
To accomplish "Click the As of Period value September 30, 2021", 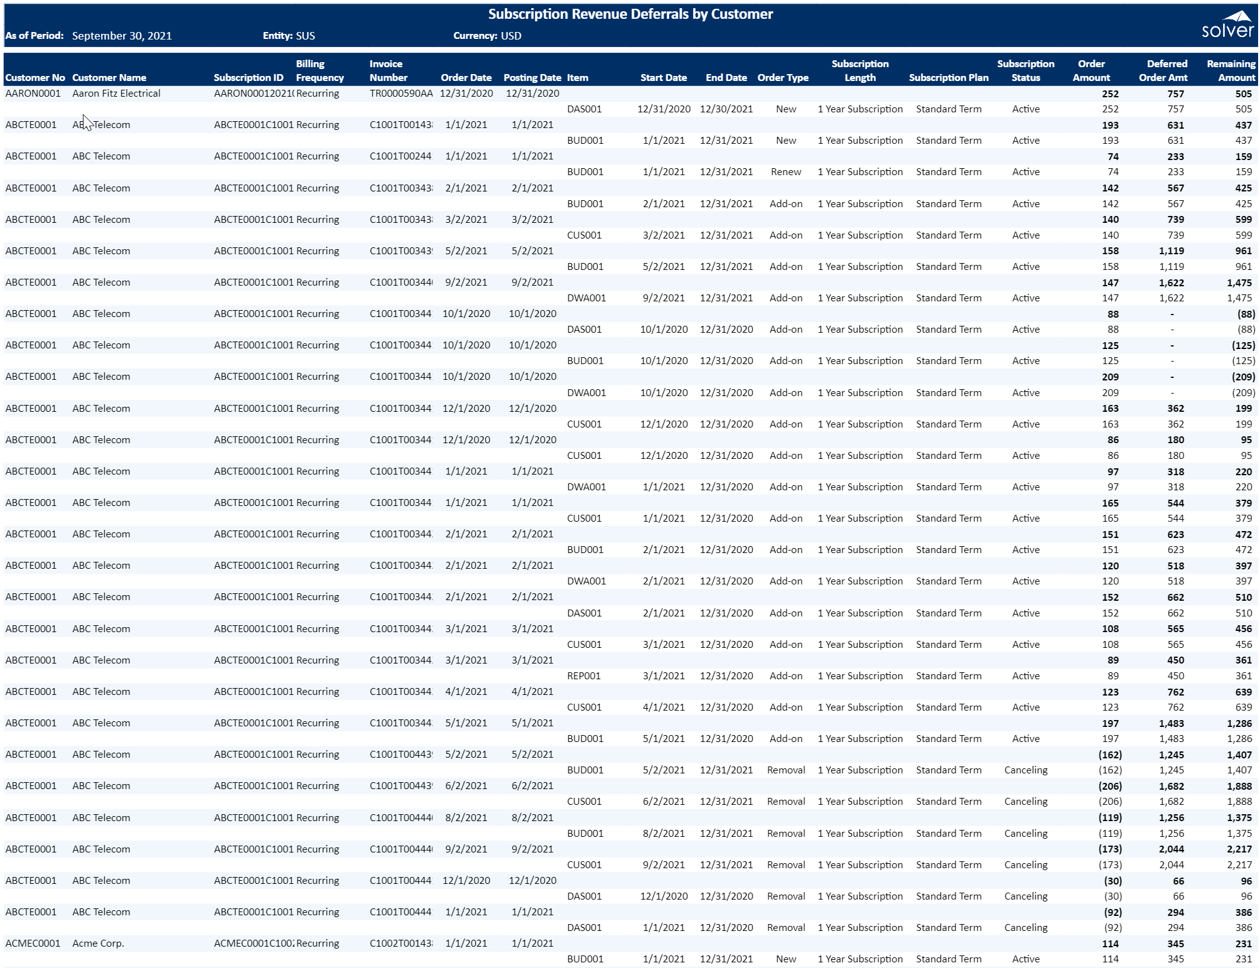I will pyautogui.click(x=122, y=36).
